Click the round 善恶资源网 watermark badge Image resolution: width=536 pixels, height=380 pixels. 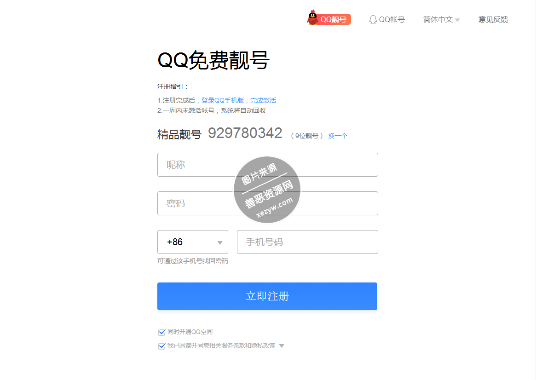pyautogui.click(x=267, y=190)
